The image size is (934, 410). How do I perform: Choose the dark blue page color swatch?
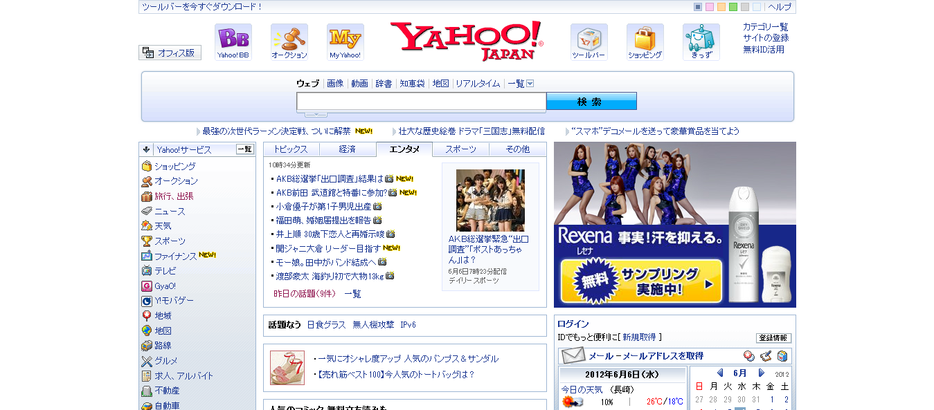tap(698, 7)
